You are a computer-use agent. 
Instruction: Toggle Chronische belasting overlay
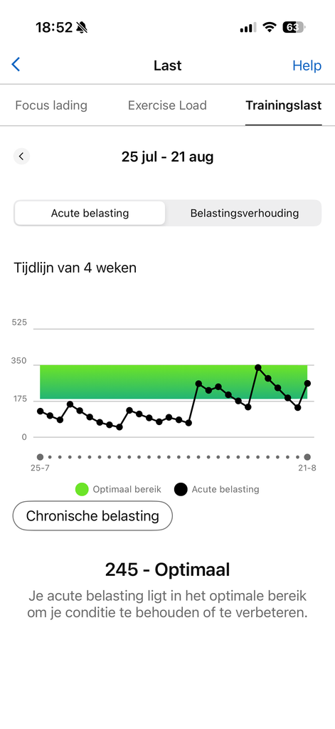click(92, 515)
